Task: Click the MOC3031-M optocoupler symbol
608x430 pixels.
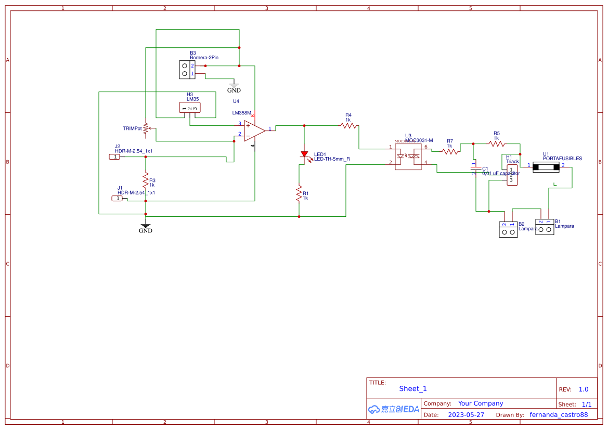Action: (x=408, y=155)
